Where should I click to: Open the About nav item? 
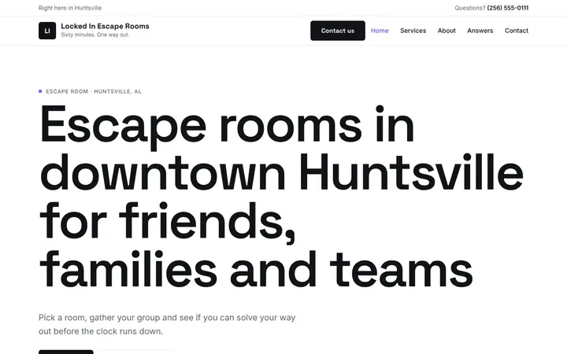coord(447,31)
